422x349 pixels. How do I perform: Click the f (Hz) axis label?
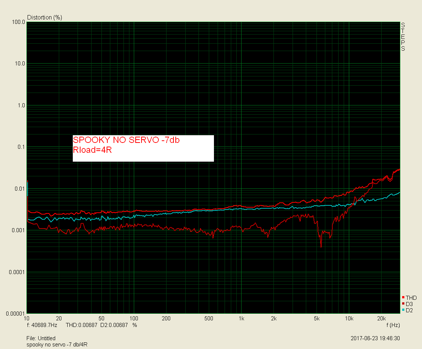(393, 325)
